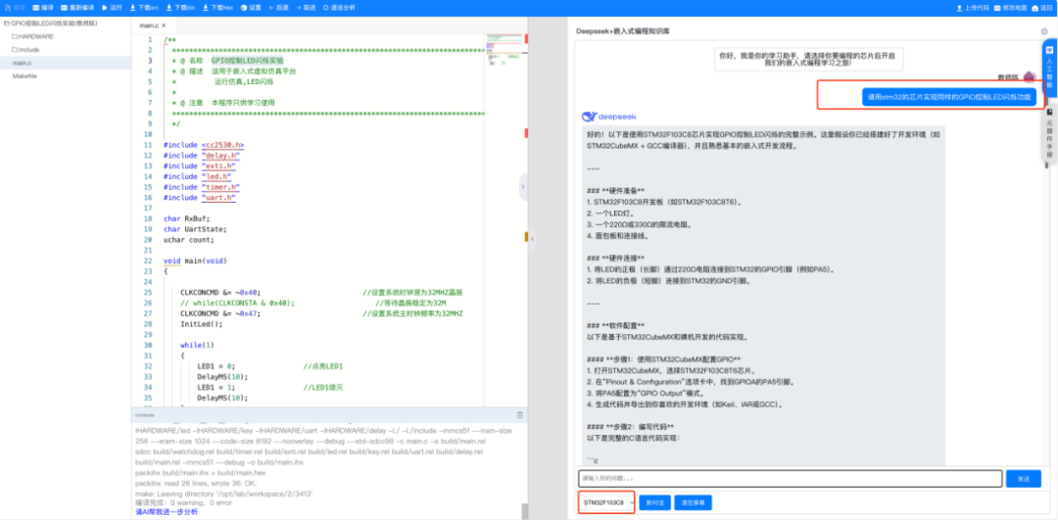
Task: Click the 编译 (Compile) toolbar button
Action: coord(42,8)
